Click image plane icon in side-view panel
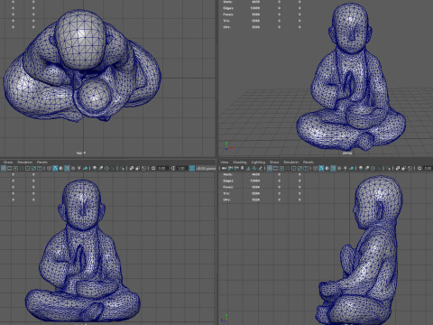433x325 pixels. 248,168
